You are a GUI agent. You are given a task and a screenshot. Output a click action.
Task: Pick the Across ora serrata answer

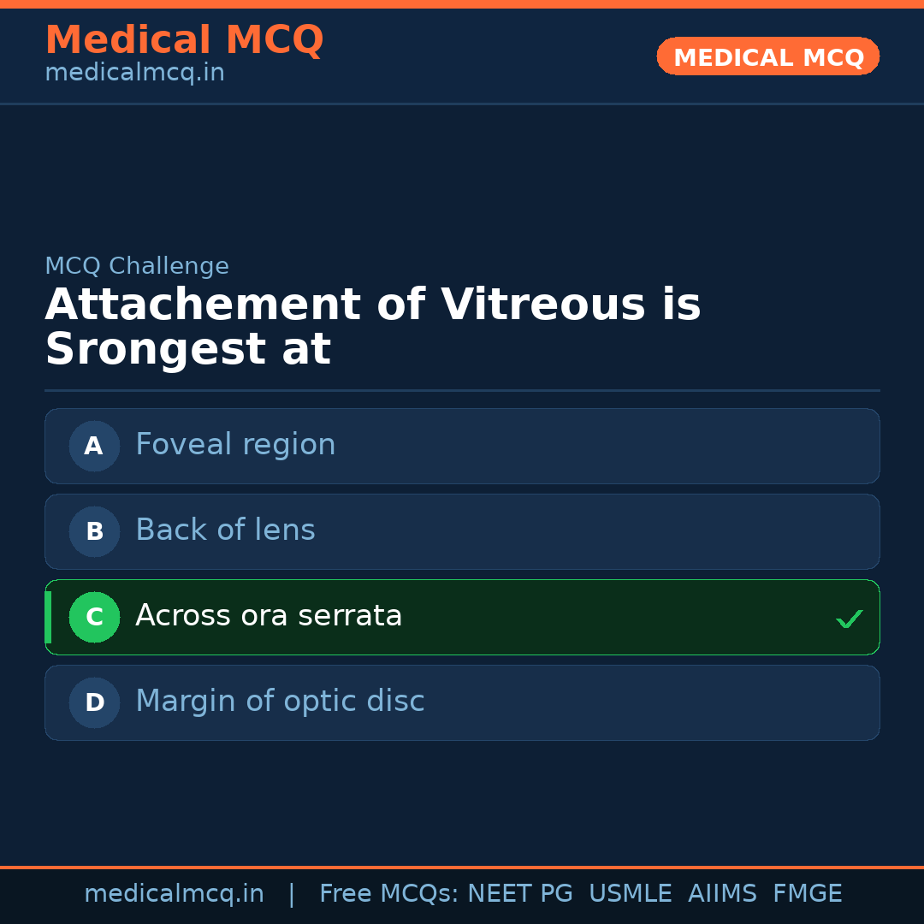click(x=269, y=616)
